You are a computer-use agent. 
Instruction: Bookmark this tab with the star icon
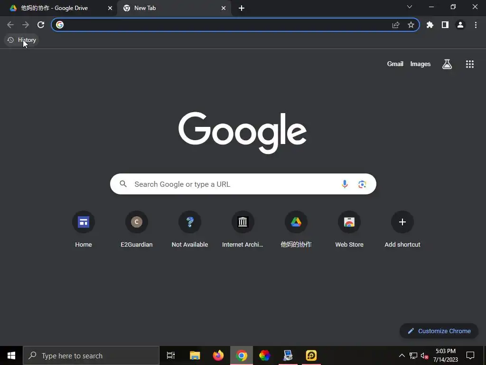tap(411, 25)
